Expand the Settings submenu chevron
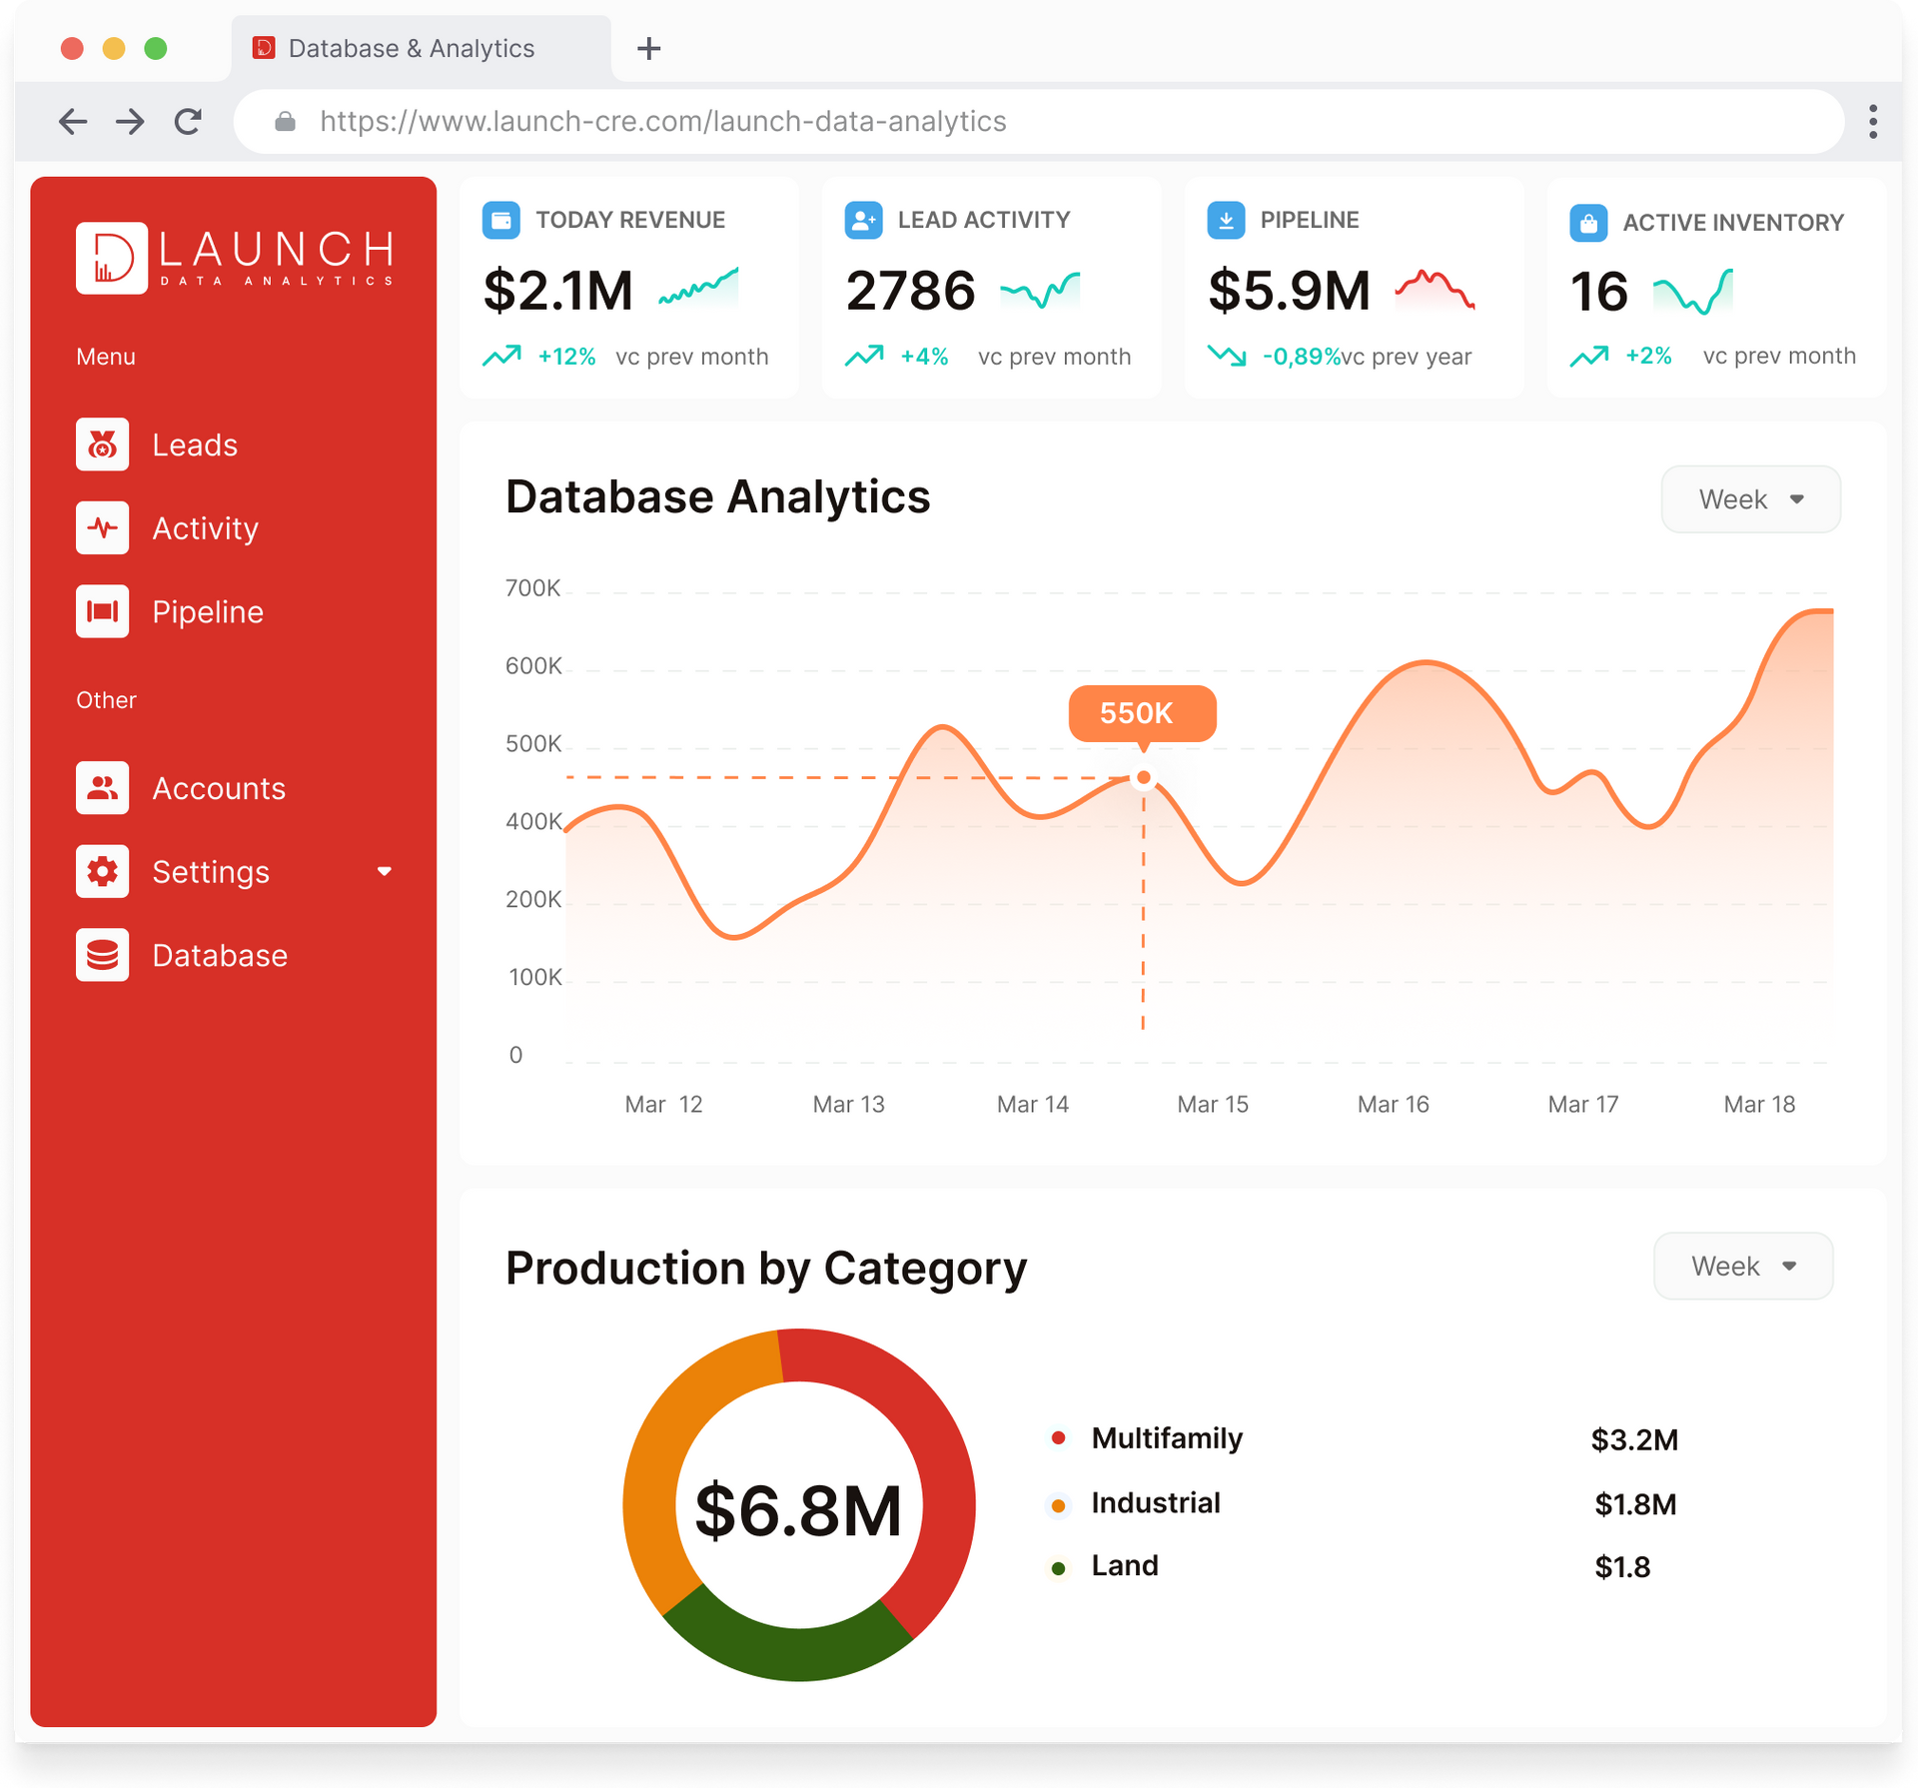 point(385,871)
